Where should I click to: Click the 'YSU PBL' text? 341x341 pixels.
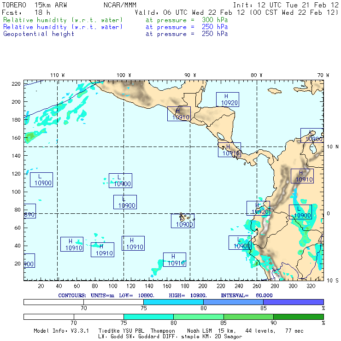[x=133, y=331]
